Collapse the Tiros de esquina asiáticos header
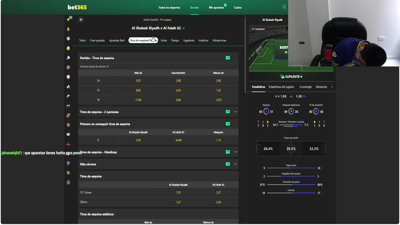400x225 pixels. [158, 214]
